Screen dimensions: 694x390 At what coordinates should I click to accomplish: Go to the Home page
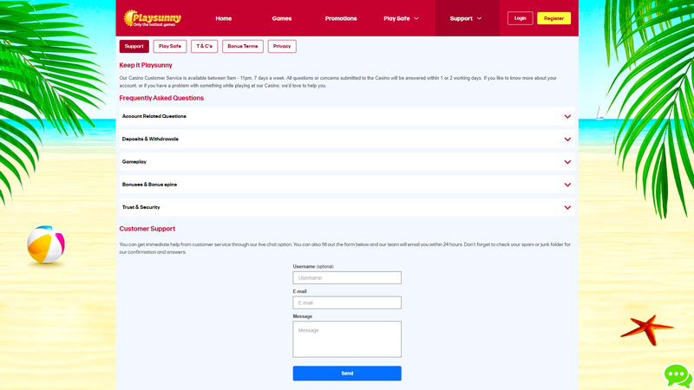coord(224,18)
